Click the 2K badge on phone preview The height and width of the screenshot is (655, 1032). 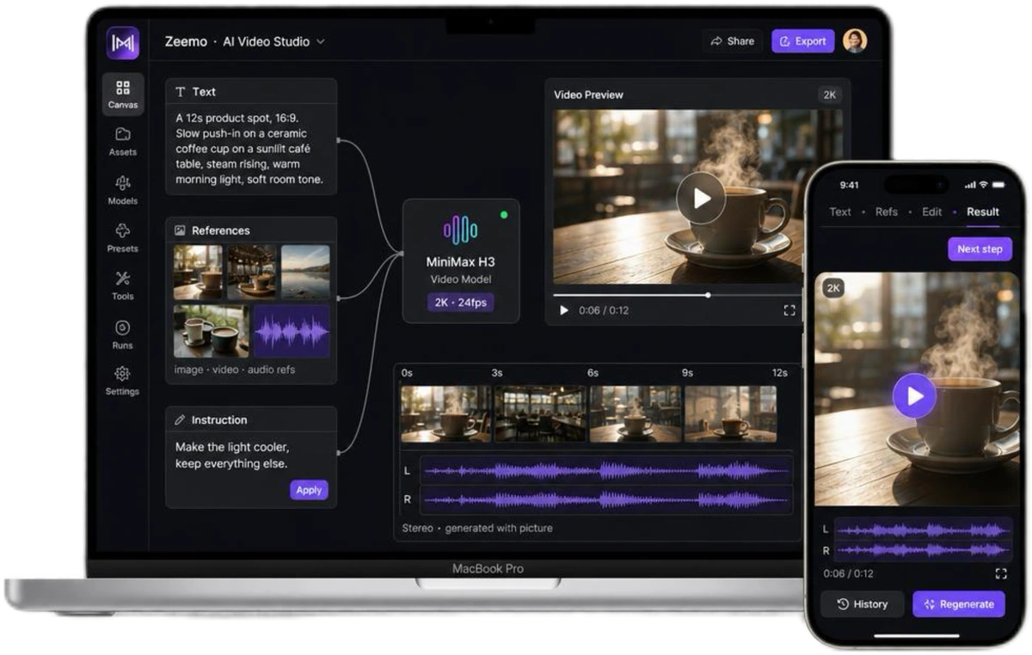click(833, 288)
